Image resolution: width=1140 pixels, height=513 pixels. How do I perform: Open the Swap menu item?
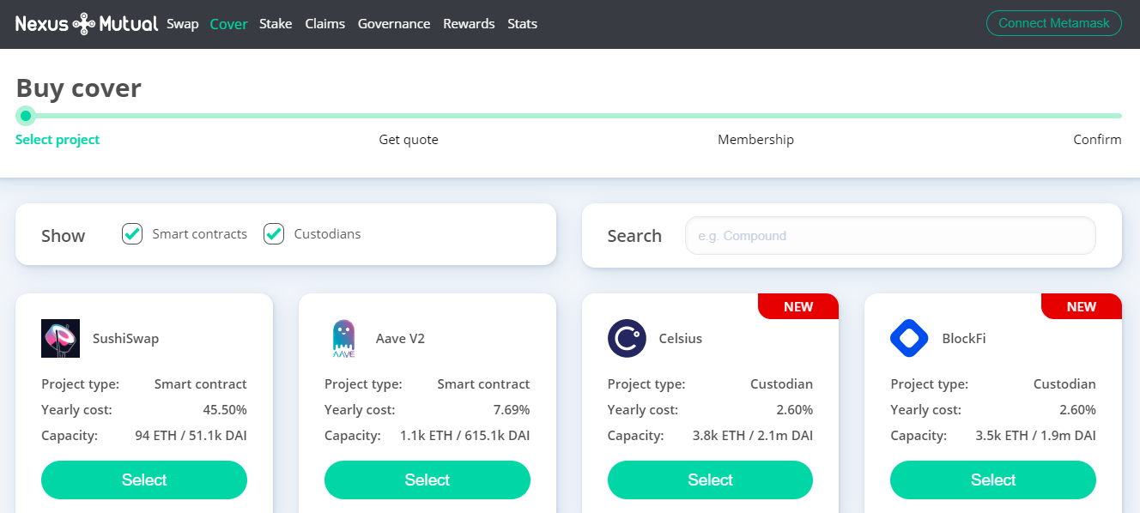point(183,24)
